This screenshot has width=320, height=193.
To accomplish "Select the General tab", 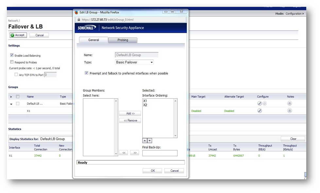I will (x=94, y=40).
